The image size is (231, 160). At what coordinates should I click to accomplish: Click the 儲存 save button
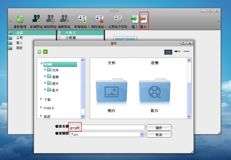pyautogui.click(x=159, y=127)
